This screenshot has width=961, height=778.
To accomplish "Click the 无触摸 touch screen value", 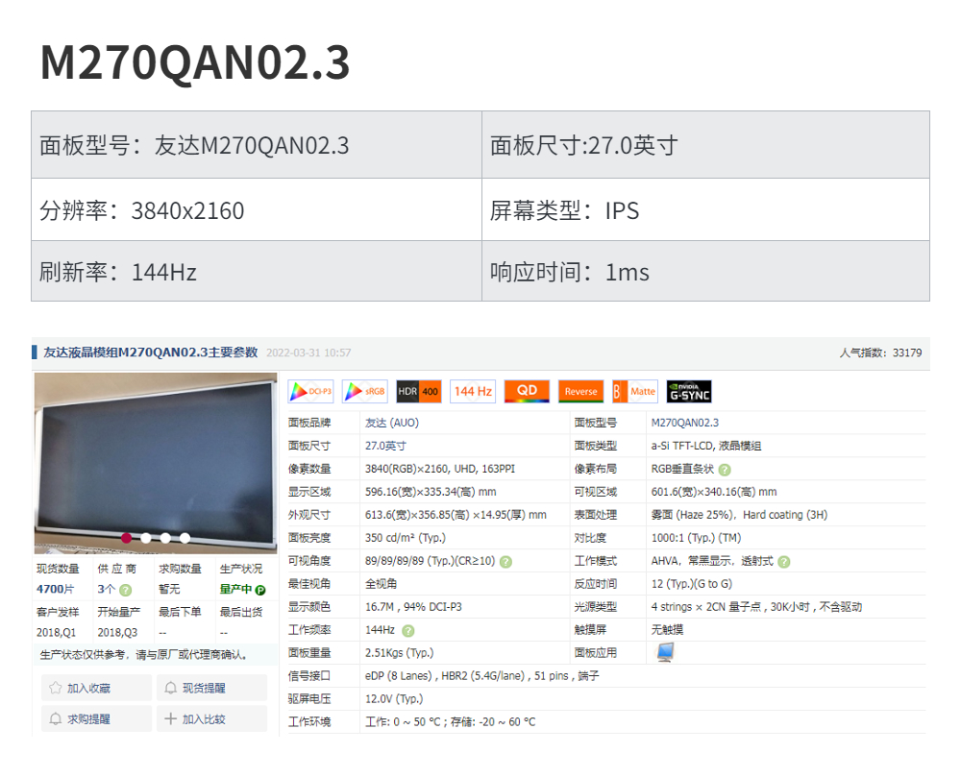I will tap(668, 630).
